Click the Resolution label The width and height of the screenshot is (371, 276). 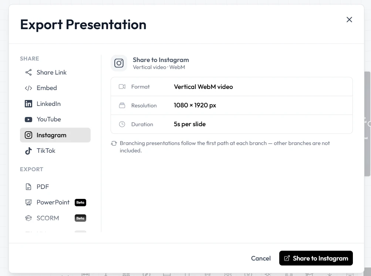[x=144, y=106]
